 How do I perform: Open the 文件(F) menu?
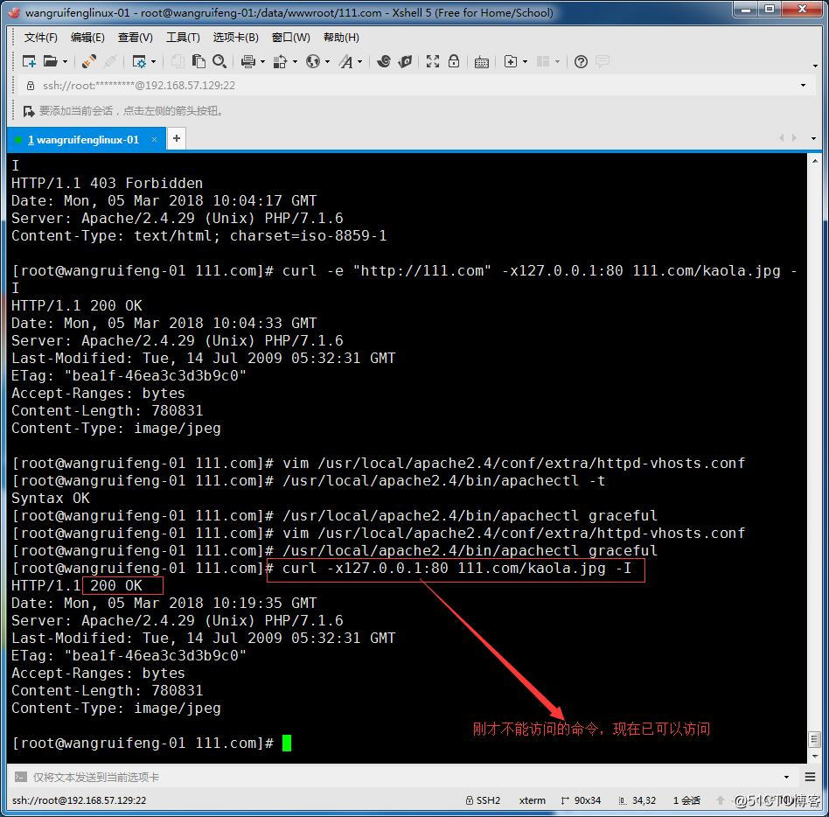point(41,38)
